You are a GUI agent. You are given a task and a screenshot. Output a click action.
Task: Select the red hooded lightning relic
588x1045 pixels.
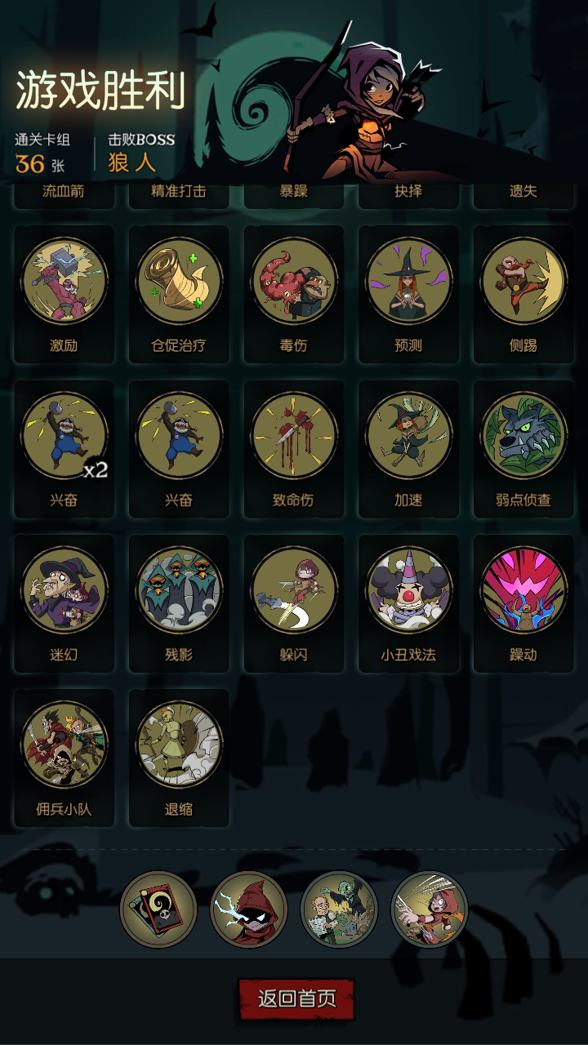248,909
